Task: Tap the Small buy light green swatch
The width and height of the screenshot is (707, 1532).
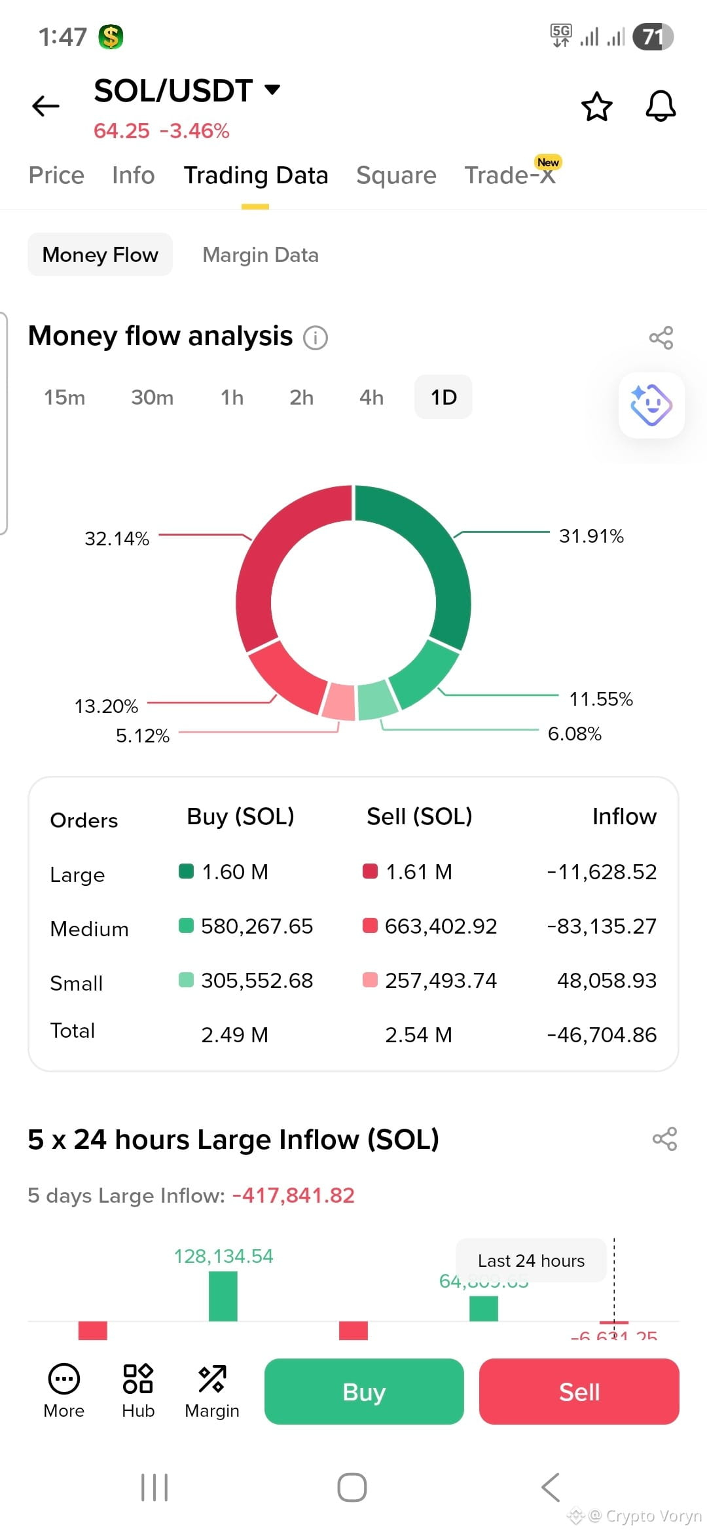Action: [x=187, y=979]
